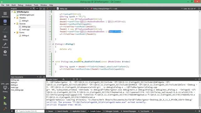Image resolution: width=201 pixels, height=113 pixels.
Task: Open the File menu
Action: [x=3, y=5]
